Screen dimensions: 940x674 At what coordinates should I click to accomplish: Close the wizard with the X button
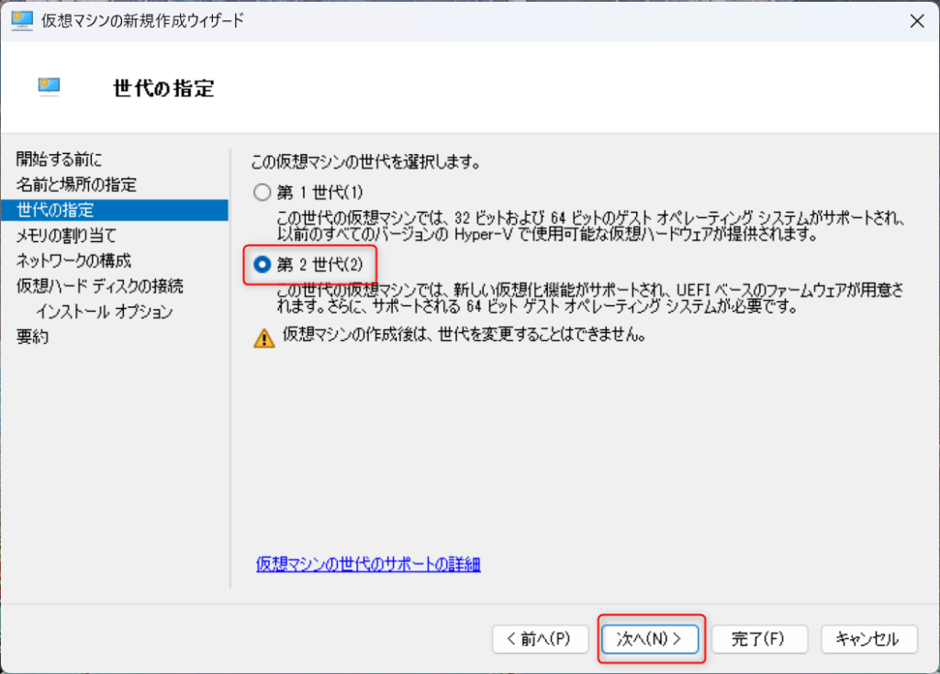917,21
